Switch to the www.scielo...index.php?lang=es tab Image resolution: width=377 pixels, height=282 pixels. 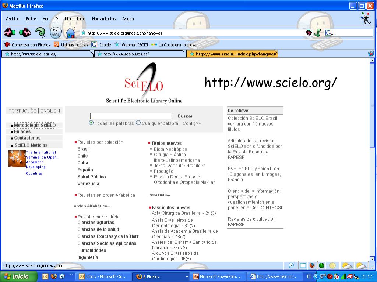(232, 54)
